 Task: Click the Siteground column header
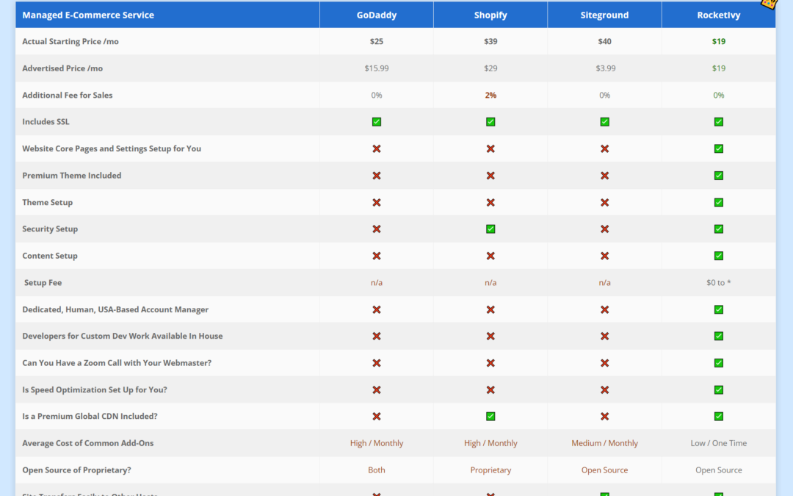(x=604, y=15)
